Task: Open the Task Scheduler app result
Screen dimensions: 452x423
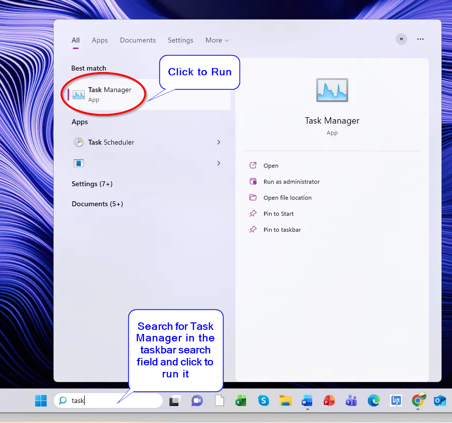Action: pyautogui.click(x=111, y=142)
